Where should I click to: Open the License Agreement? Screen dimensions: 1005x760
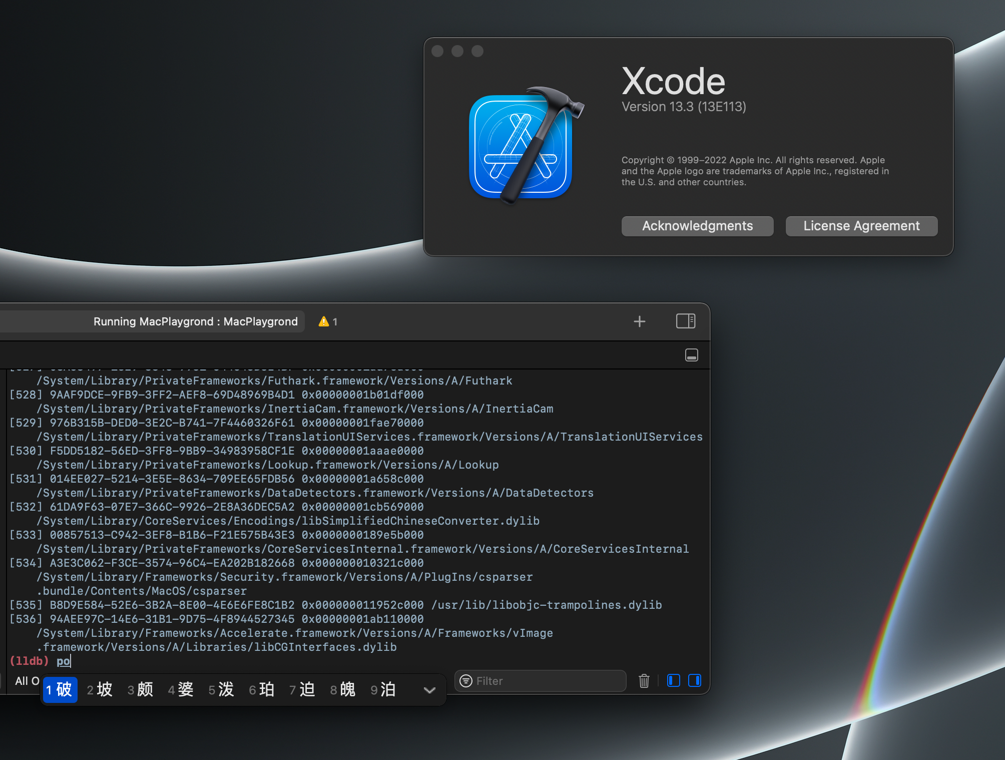861,226
